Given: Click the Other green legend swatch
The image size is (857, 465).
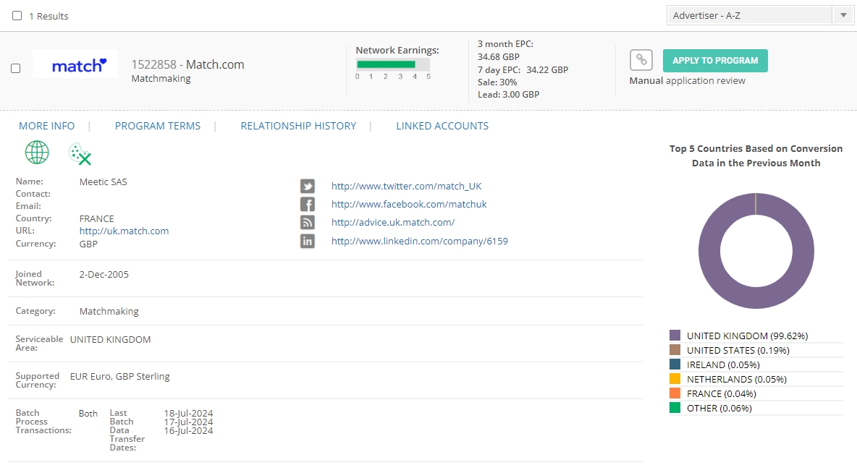Looking at the screenshot, I should click(x=675, y=408).
